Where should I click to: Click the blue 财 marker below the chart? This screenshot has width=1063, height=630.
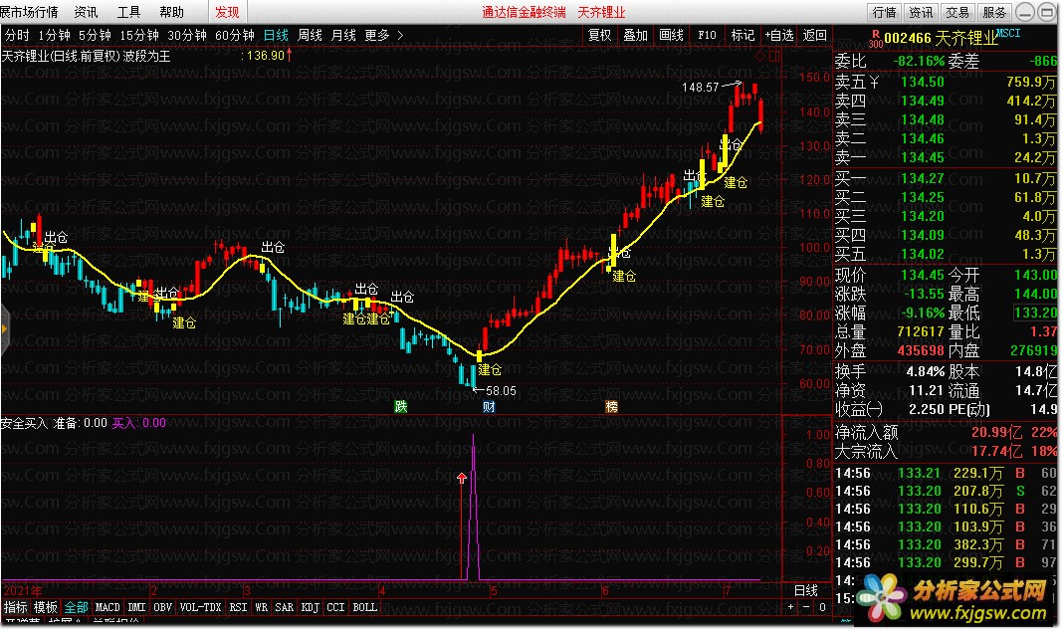[x=488, y=406]
